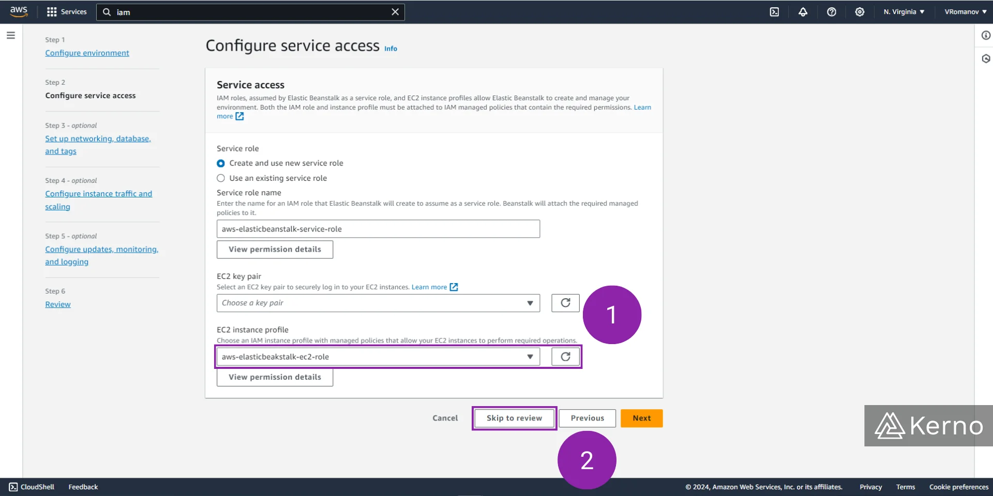The height and width of the screenshot is (496, 993).
Task: Select Create and use new service role
Action: 221,163
